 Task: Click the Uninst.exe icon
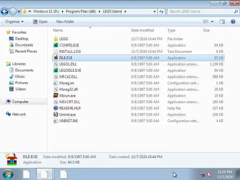(56, 114)
